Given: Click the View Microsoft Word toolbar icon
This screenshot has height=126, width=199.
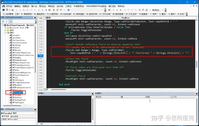Looking at the screenshot, I should (x=4, y=10).
